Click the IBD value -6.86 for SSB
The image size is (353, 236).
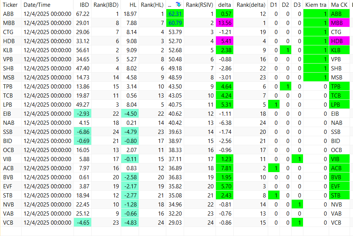click(83, 132)
